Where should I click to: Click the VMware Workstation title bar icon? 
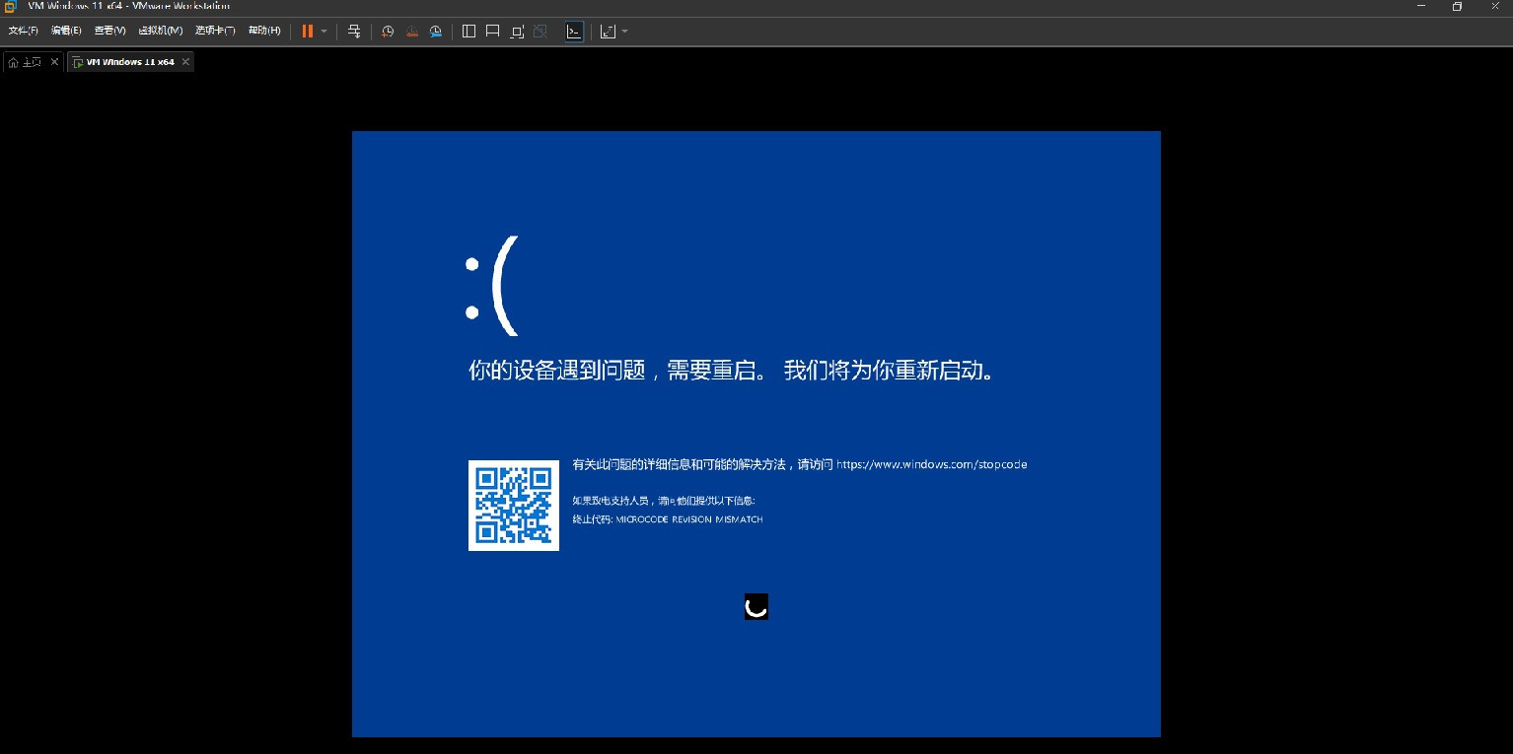[11, 6]
